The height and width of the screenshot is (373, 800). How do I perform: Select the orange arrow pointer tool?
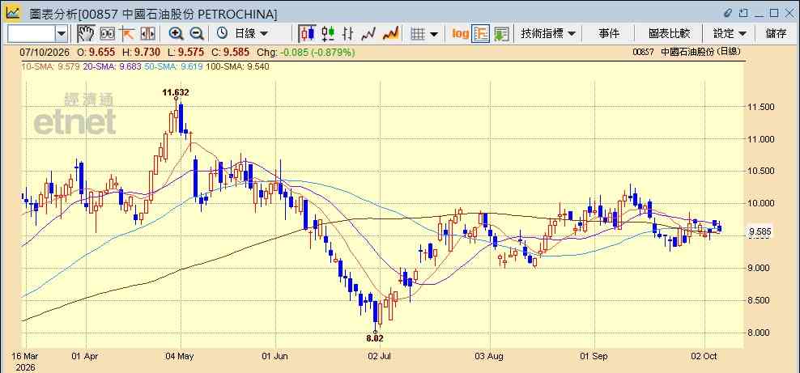pyautogui.click(x=126, y=34)
